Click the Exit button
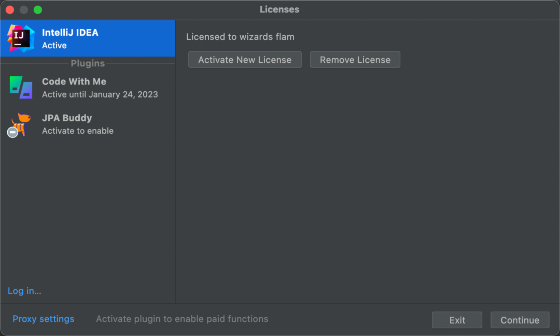 point(457,320)
